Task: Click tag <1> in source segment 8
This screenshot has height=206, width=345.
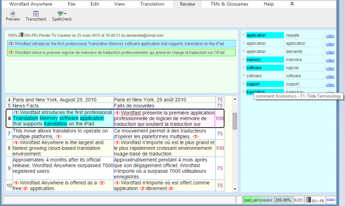Action: (16, 143)
